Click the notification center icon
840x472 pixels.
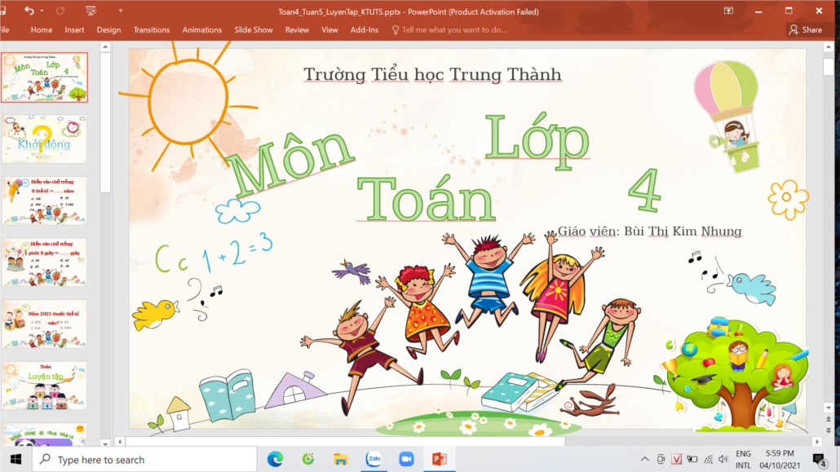tap(820, 460)
